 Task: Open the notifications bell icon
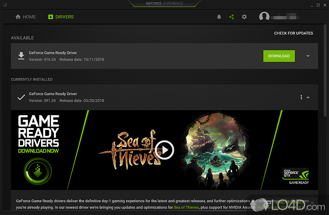point(219,17)
